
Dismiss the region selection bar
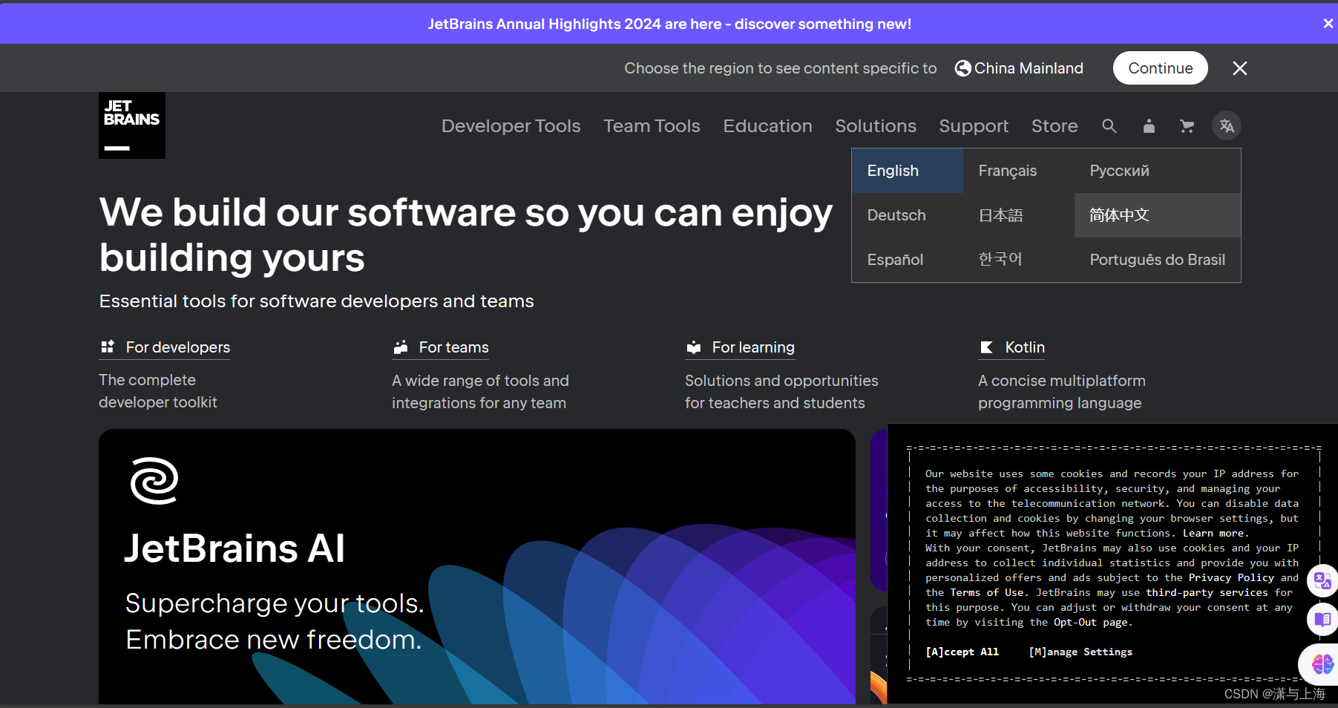1240,68
